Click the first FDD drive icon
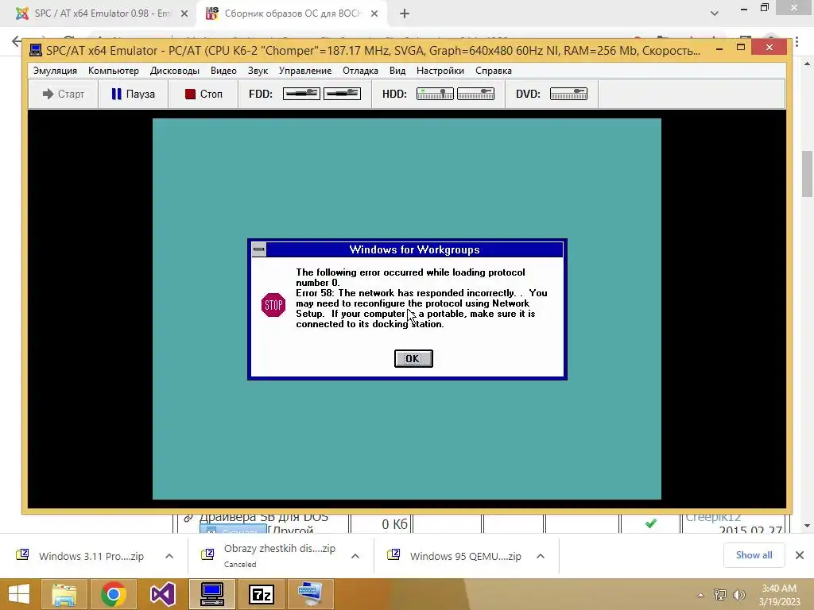Viewport: 814px width, 610px height. [x=301, y=94]
